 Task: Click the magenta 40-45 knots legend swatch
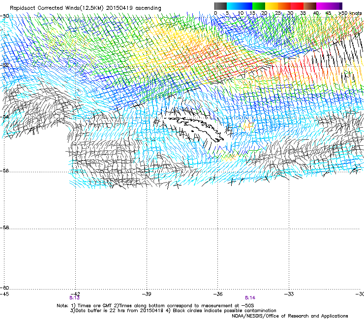(323, 6)
